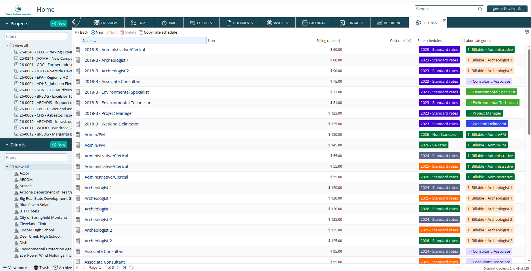
Task: Click the vertical scrollbar of the rates list
Action: tap(529, 92)
